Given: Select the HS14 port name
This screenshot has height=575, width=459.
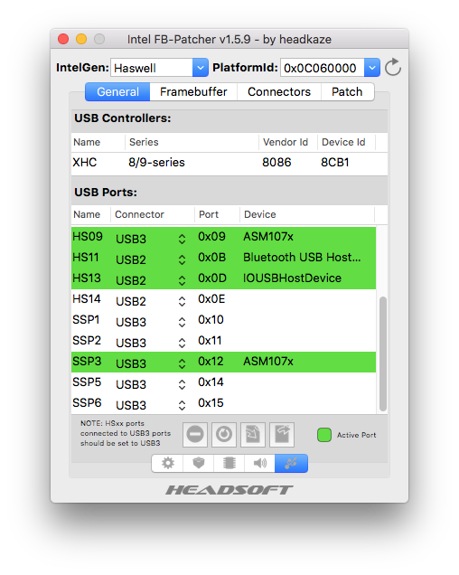Looking at the screenshot, I should pyautogui.click(x=87, y=299).
